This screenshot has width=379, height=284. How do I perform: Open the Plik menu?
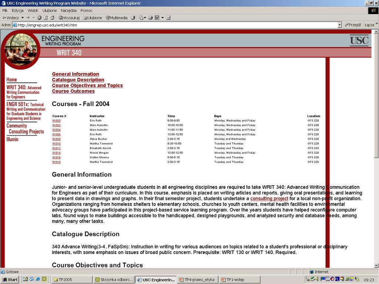point(5,10)
